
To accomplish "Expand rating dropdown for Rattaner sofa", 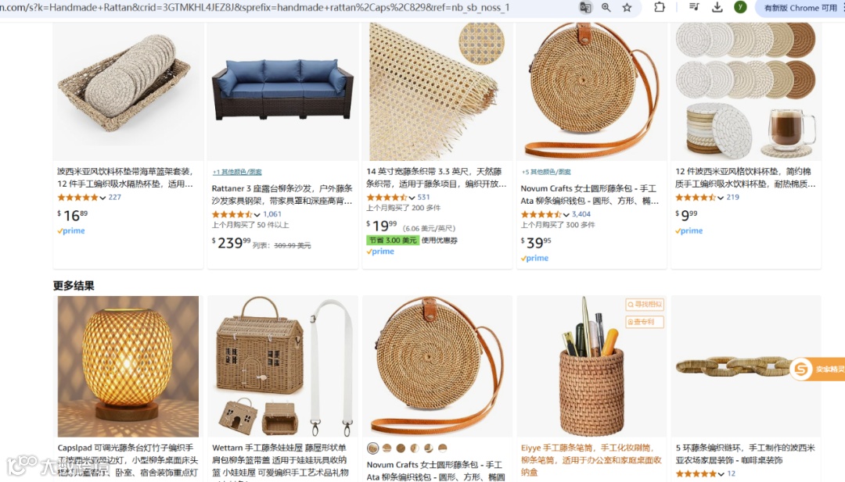I will 257,214.
